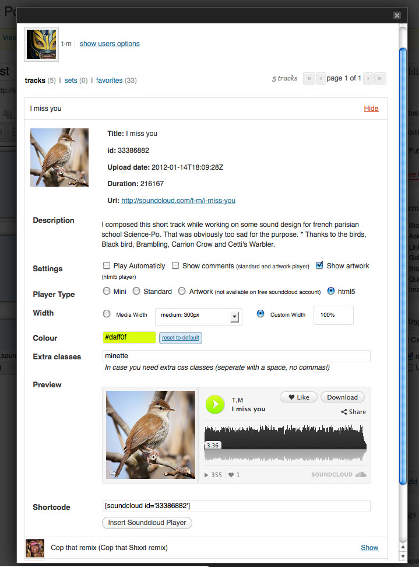Select the Media Width radio option
The height and width of the screenshot is (567, 419).
pos(107,314)
